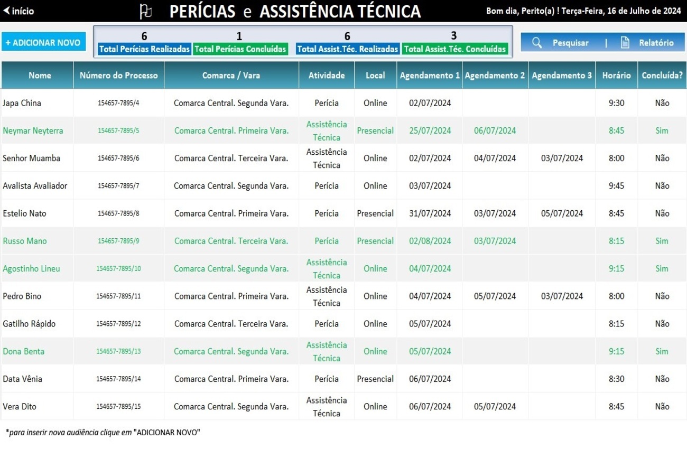Screen dimensions: 687x449
Task: Select process number 154657-7895/10
Action: click(x=118, y=268)
